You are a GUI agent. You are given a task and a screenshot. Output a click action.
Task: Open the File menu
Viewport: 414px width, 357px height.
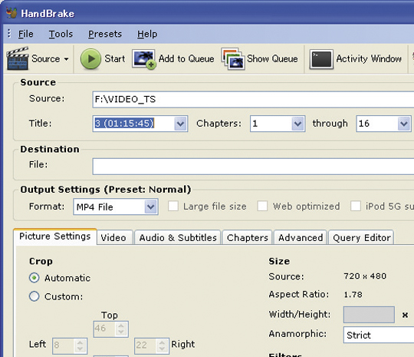[x=25, y=34]
